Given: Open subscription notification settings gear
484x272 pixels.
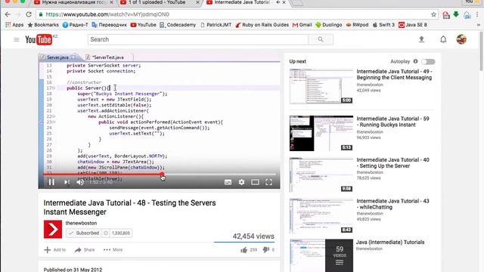Looking at the screenshot, I should point(106,233).
